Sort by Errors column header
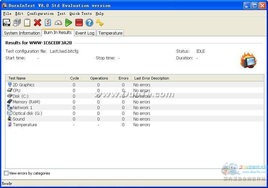The image size is (268, 188). coord(123,78)
